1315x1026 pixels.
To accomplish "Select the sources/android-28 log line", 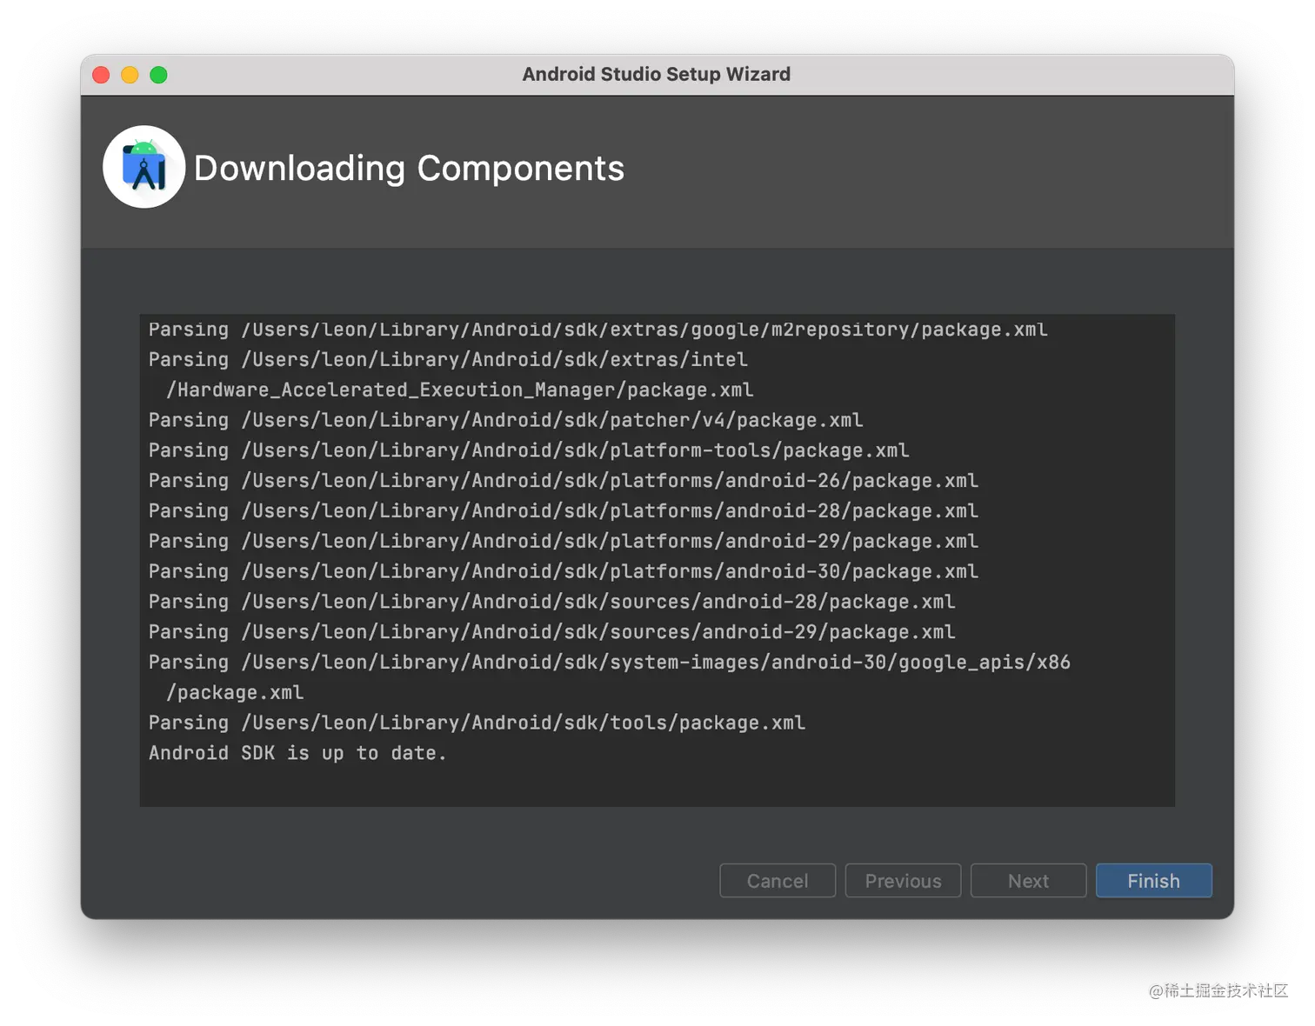I will pos(551,602).
